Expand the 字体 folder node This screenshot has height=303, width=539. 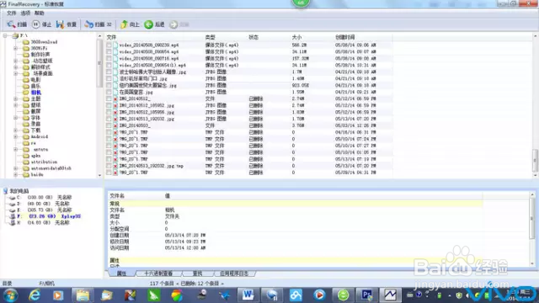pos(15,118)
